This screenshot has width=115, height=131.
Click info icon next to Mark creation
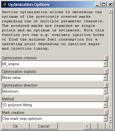106,112
